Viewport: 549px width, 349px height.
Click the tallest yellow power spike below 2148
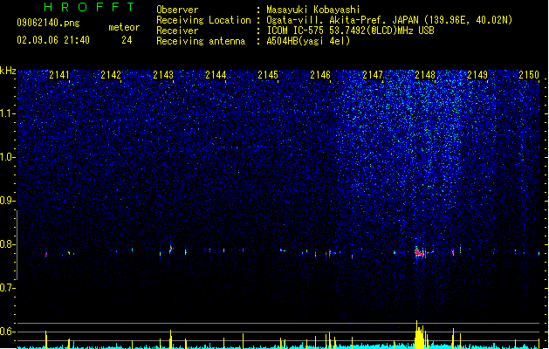pyautogui.click(x=416, y=334)
